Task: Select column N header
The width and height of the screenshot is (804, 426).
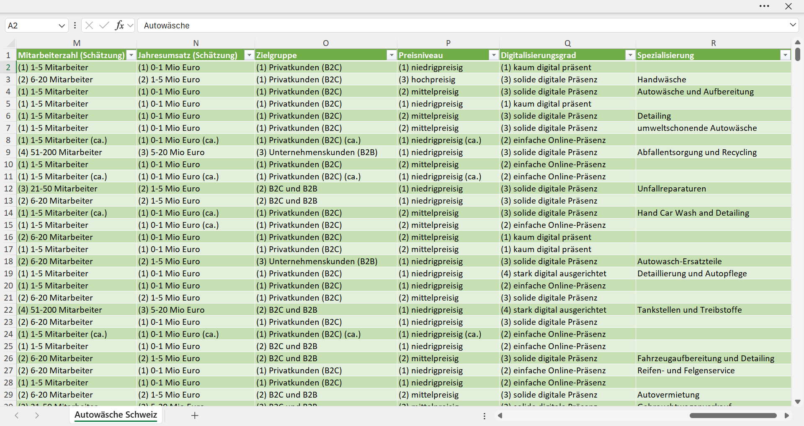Action: [x=196, y=43]
